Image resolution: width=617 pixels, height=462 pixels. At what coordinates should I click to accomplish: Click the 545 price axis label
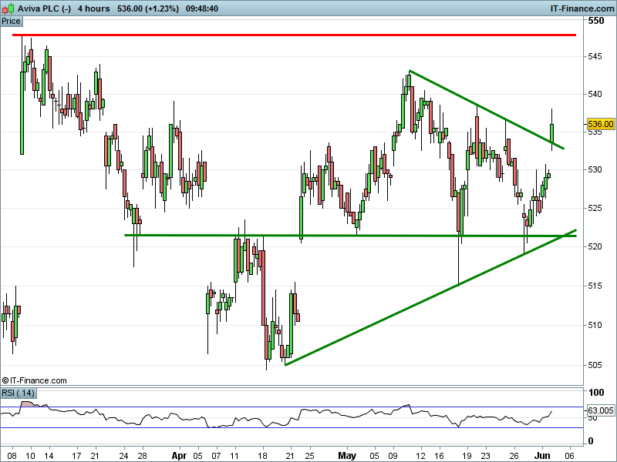point(595,56)
